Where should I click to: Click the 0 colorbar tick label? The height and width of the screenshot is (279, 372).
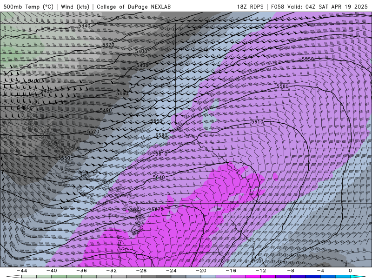click(351, 271)
